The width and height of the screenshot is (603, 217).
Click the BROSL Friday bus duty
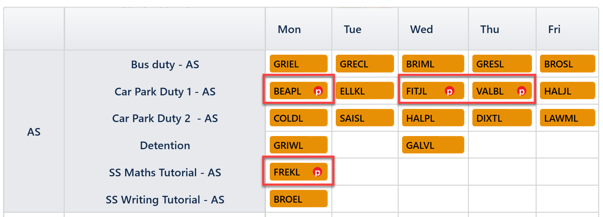coord(567,64)
